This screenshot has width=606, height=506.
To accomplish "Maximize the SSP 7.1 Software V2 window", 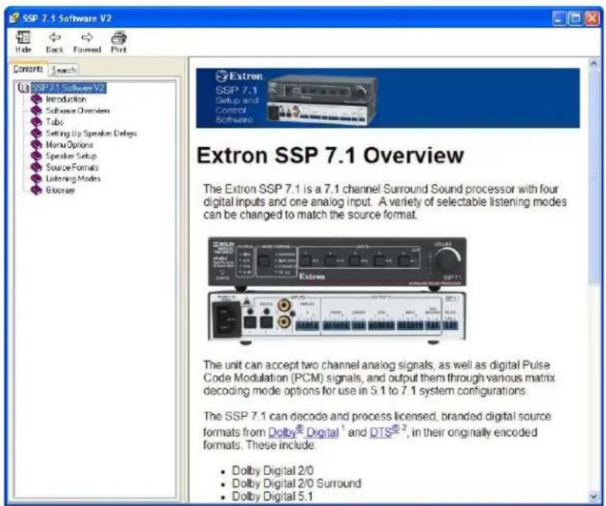I will [576, 18].
